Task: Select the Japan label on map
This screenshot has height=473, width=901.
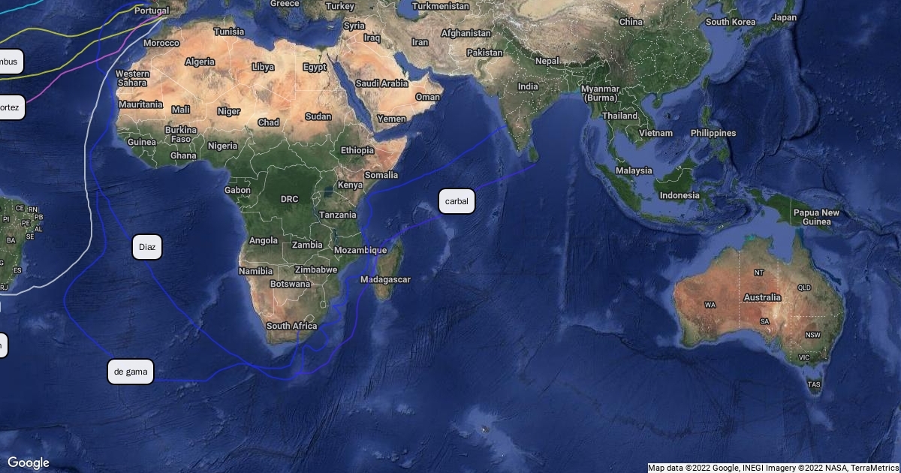Action: pyautogui.click(x=784, y=17)
